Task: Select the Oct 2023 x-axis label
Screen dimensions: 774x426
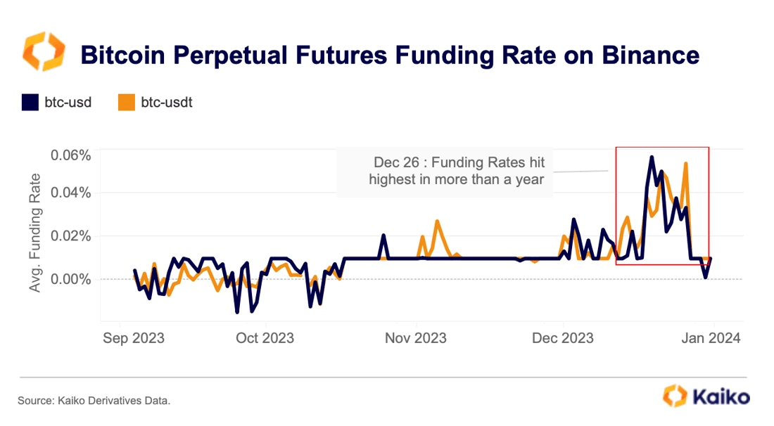Action: pyautogui.click(x=265, y=338)
